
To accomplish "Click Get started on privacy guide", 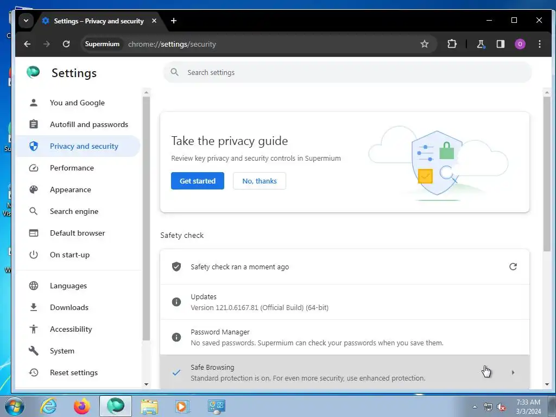I will tap(198, 181).
